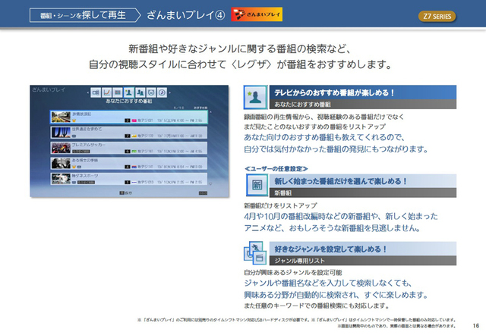
Task: Select 世界遺産を求めて program title
Action: point(87,129)
